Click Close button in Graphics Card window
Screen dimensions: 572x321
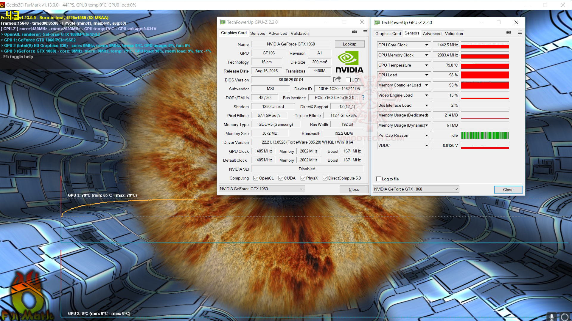tap(354, 189)
